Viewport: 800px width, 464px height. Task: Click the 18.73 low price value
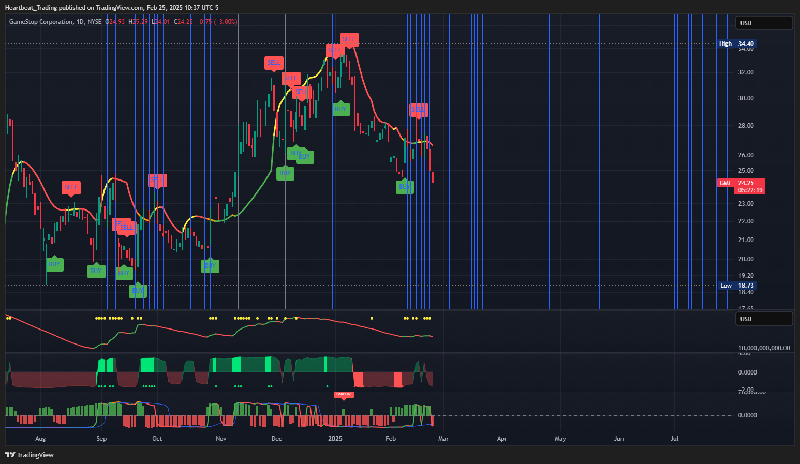click(746, 286)
